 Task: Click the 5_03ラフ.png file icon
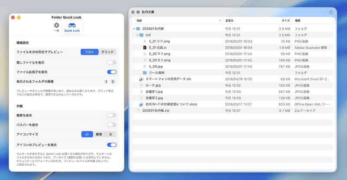(x=145, y=60)
